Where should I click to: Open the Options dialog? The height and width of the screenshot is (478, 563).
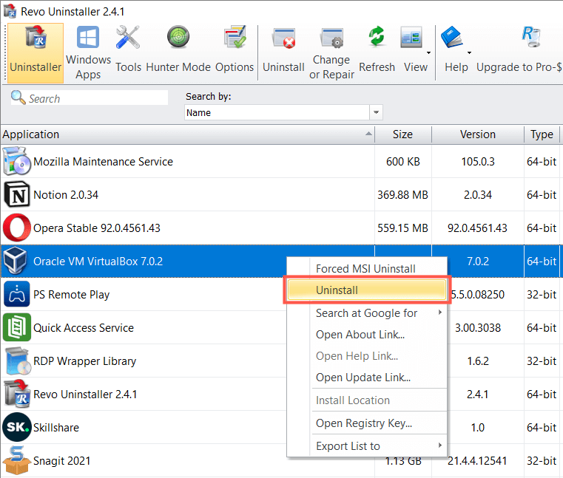[235, 52]
